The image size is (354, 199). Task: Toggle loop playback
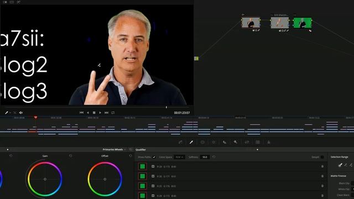(113, 113)
